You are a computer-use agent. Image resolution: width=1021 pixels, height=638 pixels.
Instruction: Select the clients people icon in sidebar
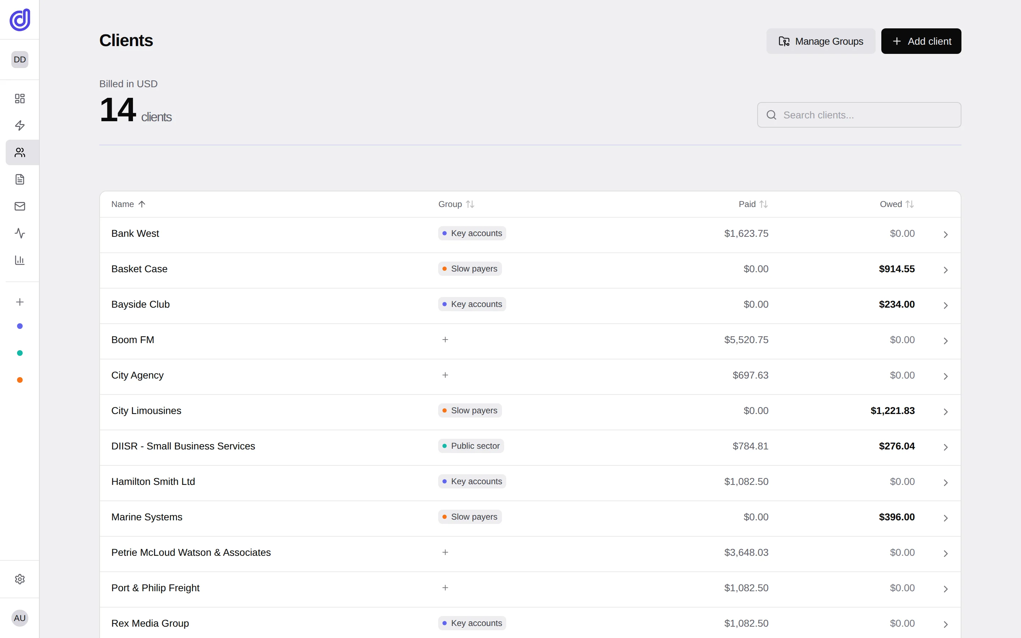(x=20, y=152)
